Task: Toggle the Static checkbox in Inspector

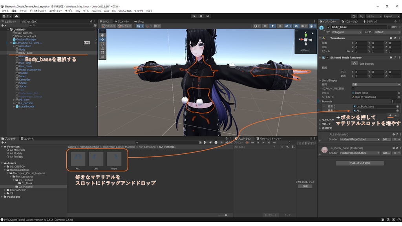Action: (x=389, y=27)
